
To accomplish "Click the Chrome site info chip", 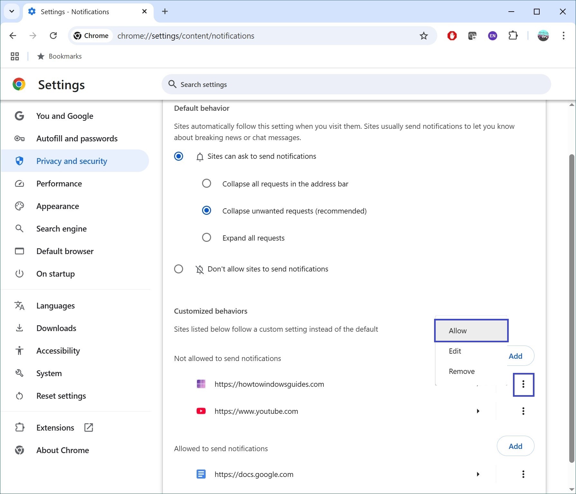I will pos(91,36).
